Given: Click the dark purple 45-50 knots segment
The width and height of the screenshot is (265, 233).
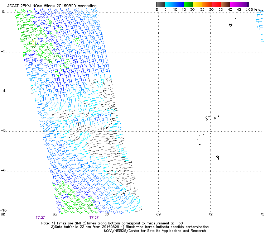Looking at the screenshot, I should (244, 4).
